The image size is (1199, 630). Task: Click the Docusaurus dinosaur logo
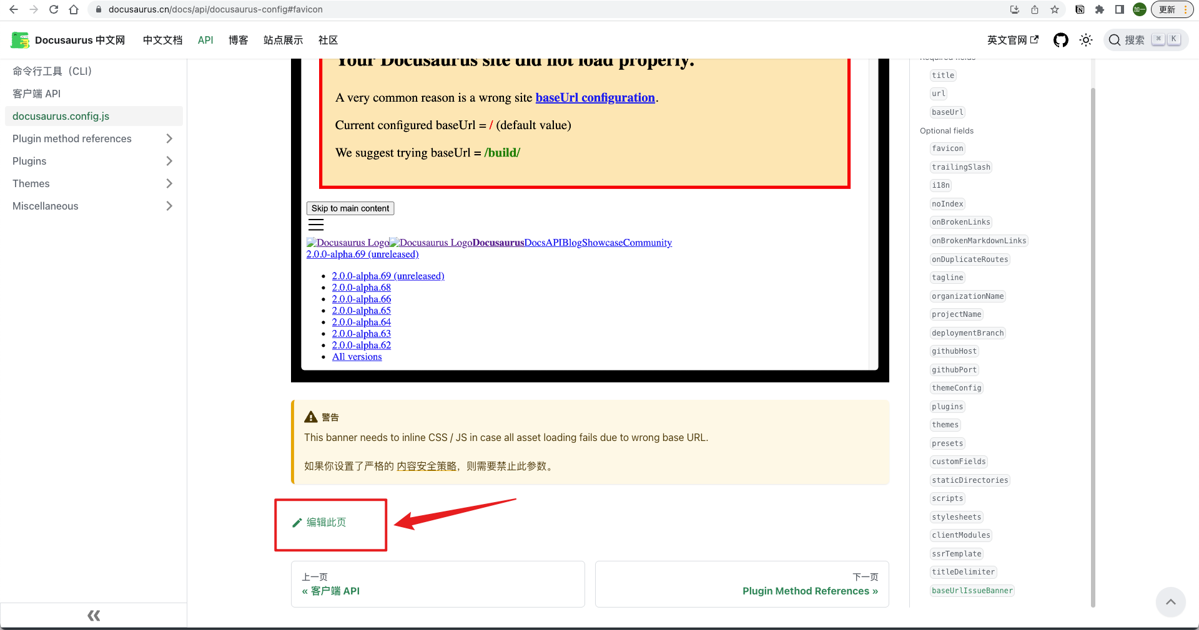(20, 40)
